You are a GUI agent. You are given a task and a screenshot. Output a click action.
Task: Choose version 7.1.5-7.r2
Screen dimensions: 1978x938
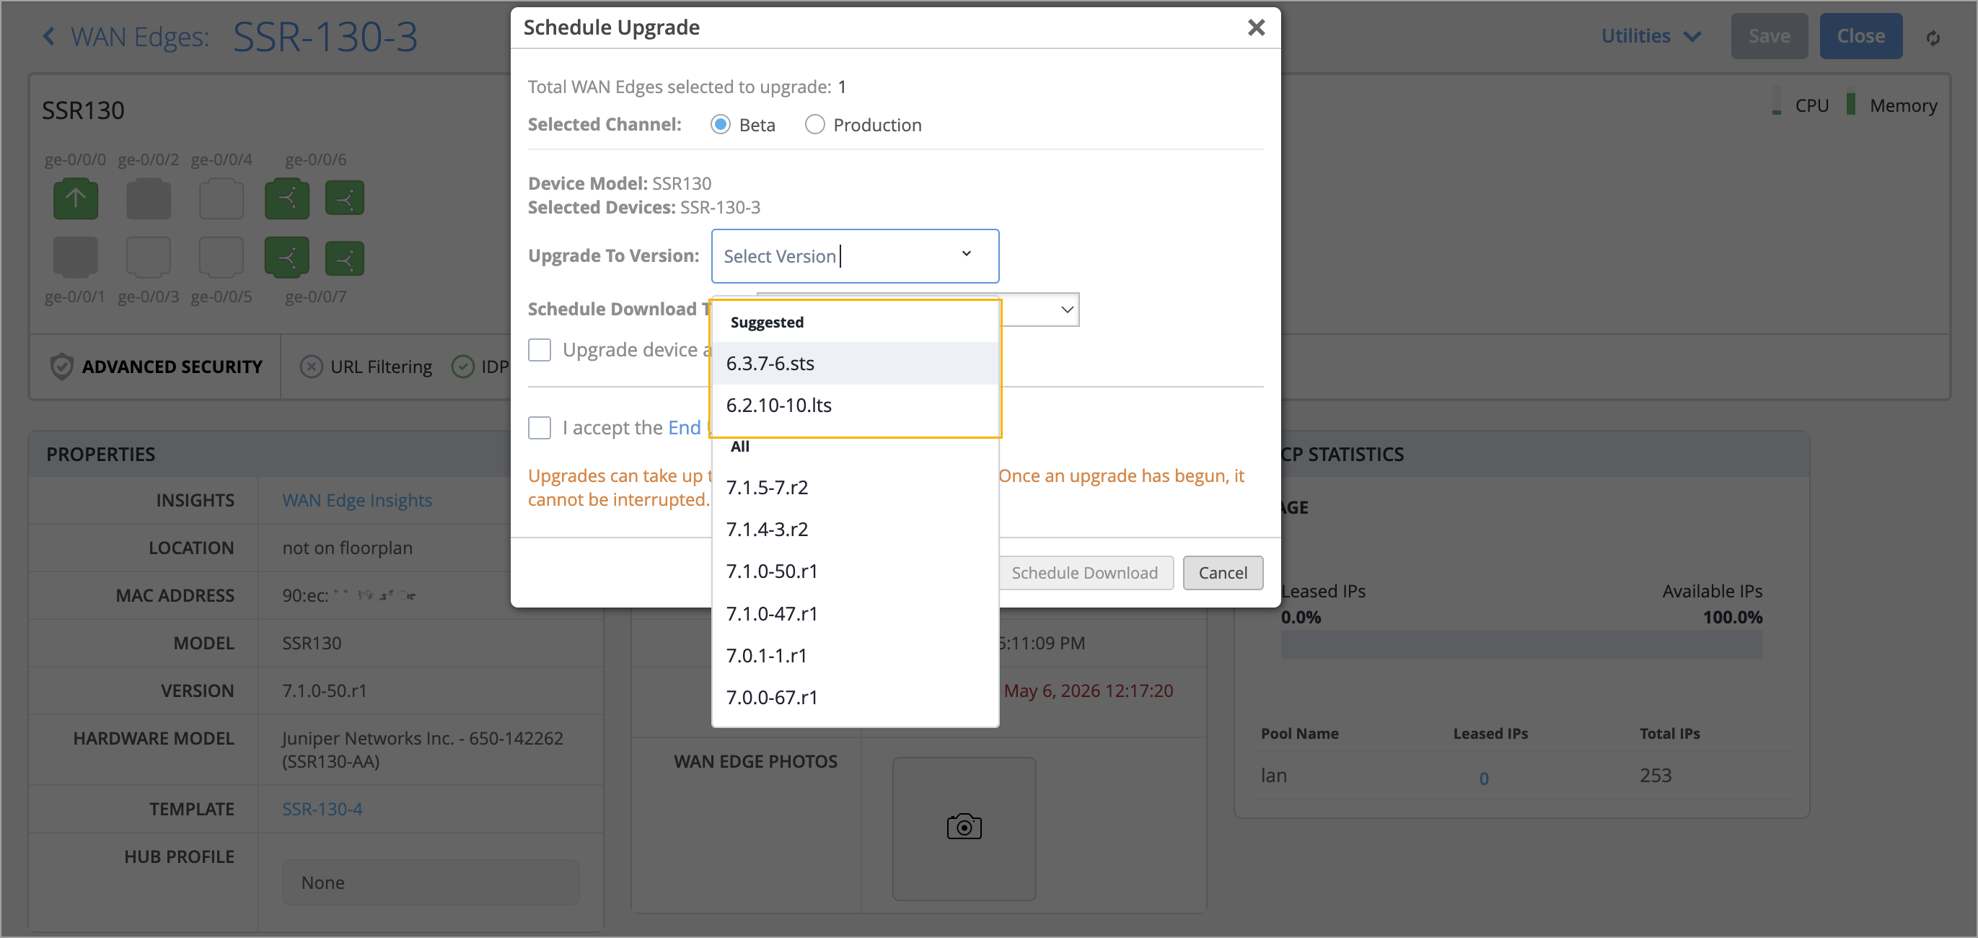[x=855, y=487]
